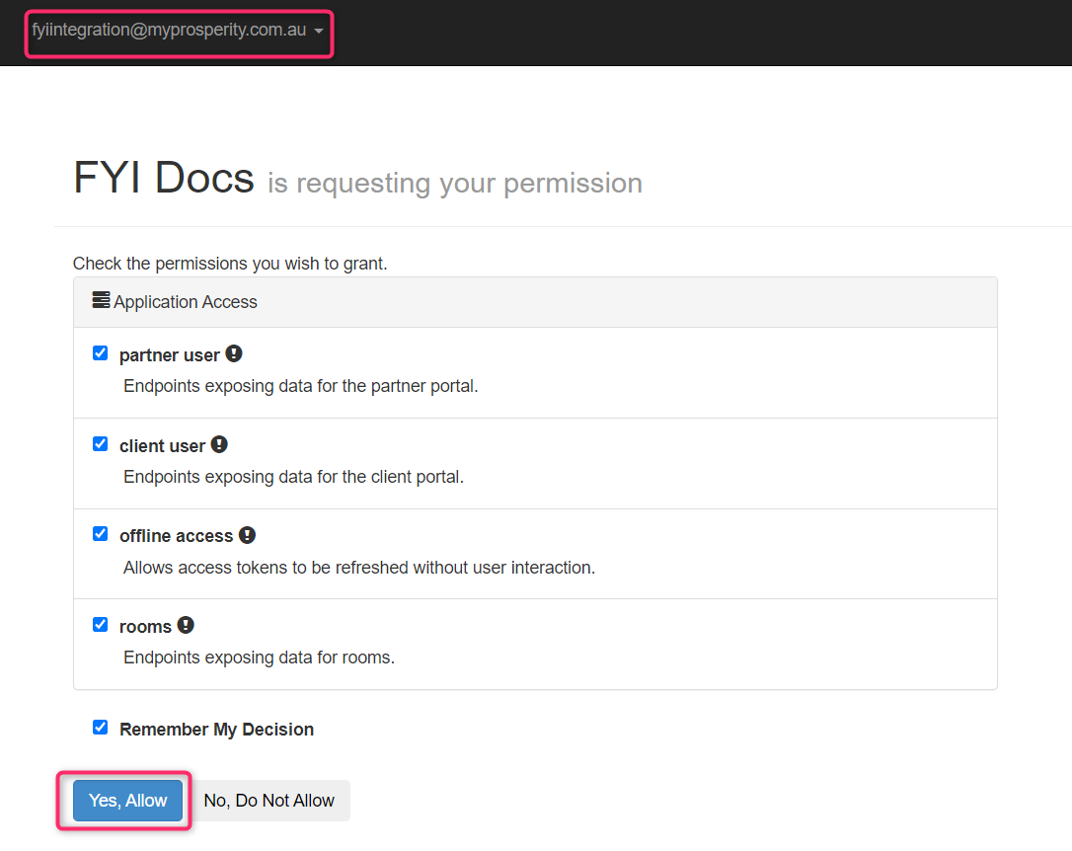Image resolution: width=1072 pixels, height=851 pixels.
Task: Select the offline access label text
Action: click(x=176, y=536)
